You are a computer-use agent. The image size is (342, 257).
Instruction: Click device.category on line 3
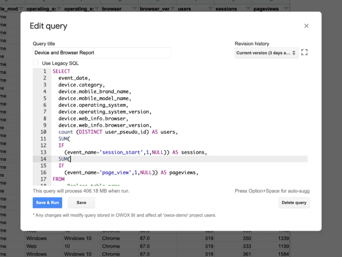pyautogui.click(x=80, y=85)
